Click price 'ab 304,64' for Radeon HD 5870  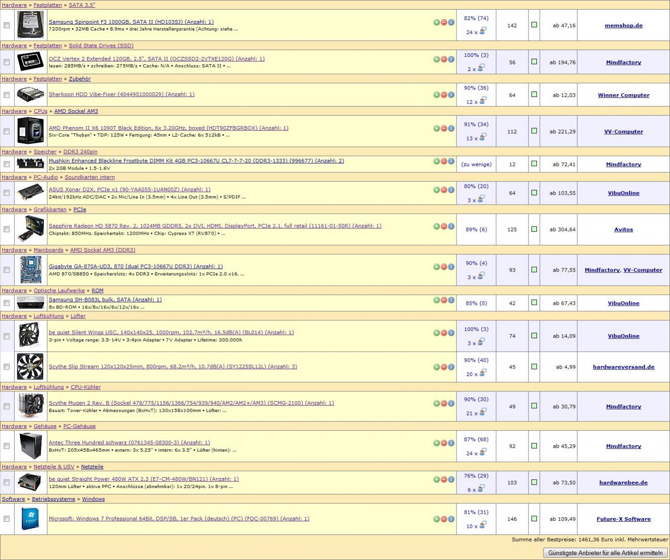(562, 230)
